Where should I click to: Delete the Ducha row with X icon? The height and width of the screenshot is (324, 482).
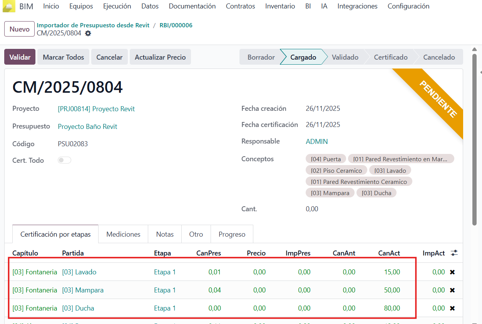point(452,308)
